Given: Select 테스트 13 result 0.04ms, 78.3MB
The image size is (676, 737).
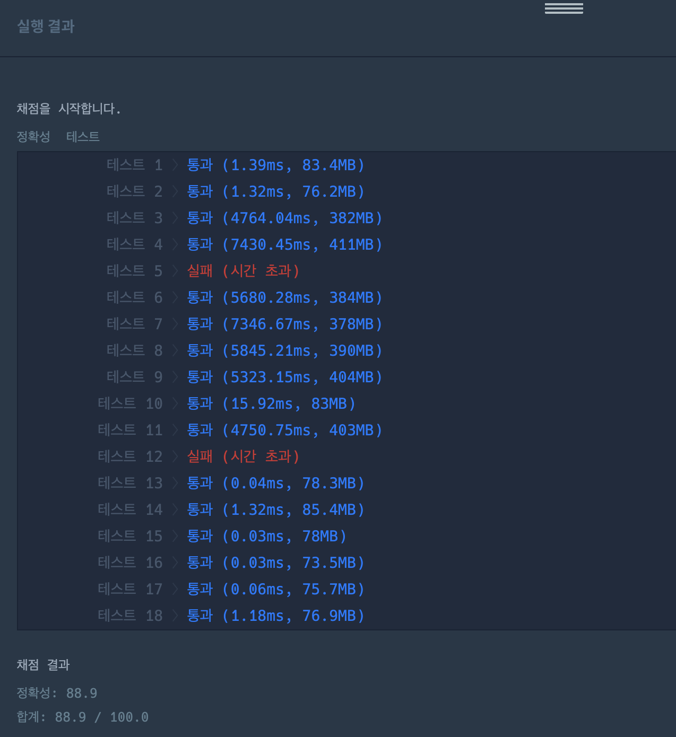Looking at the screenshot, I should tap(276, 483).
